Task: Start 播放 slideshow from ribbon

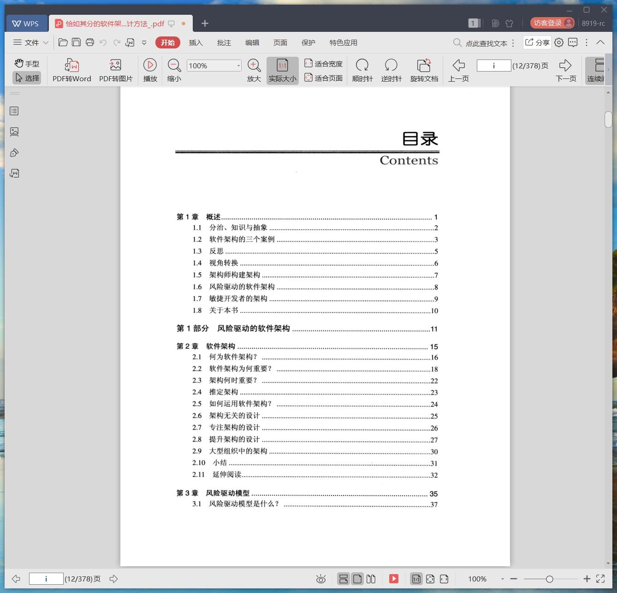Action: pyautogui.click(x=150, y=71)
